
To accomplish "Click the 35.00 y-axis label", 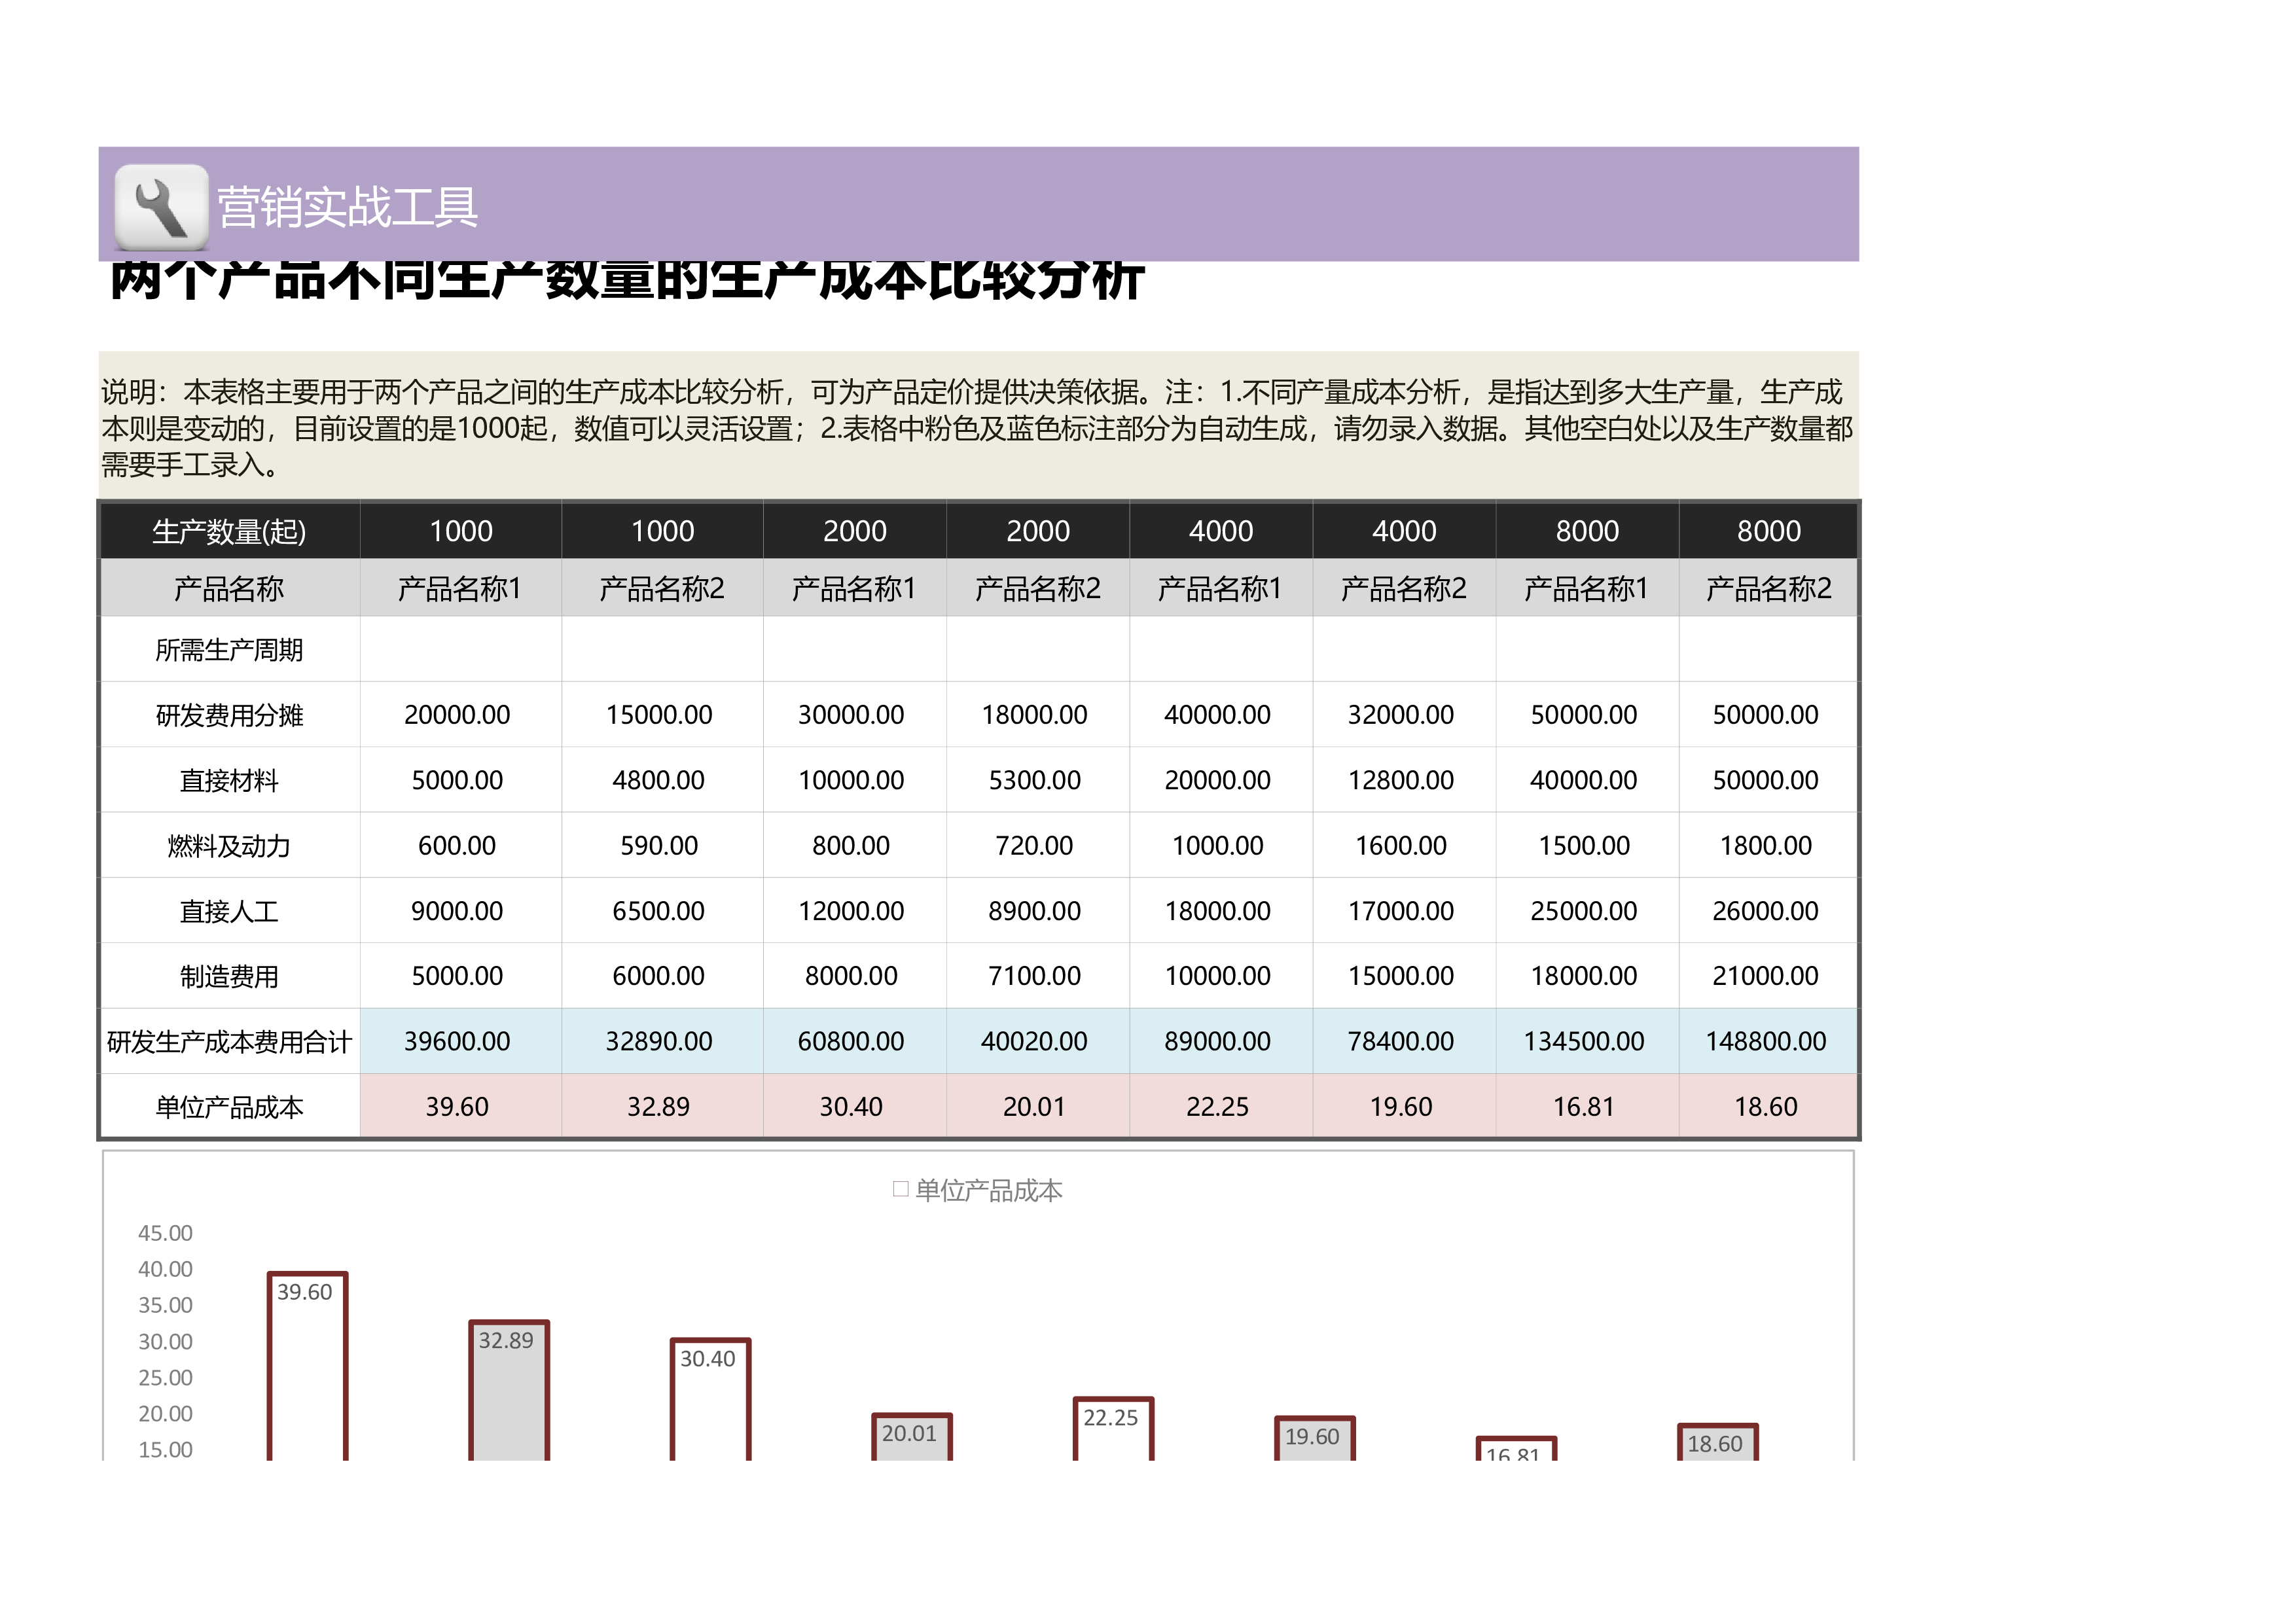I will coord(165,1305).
